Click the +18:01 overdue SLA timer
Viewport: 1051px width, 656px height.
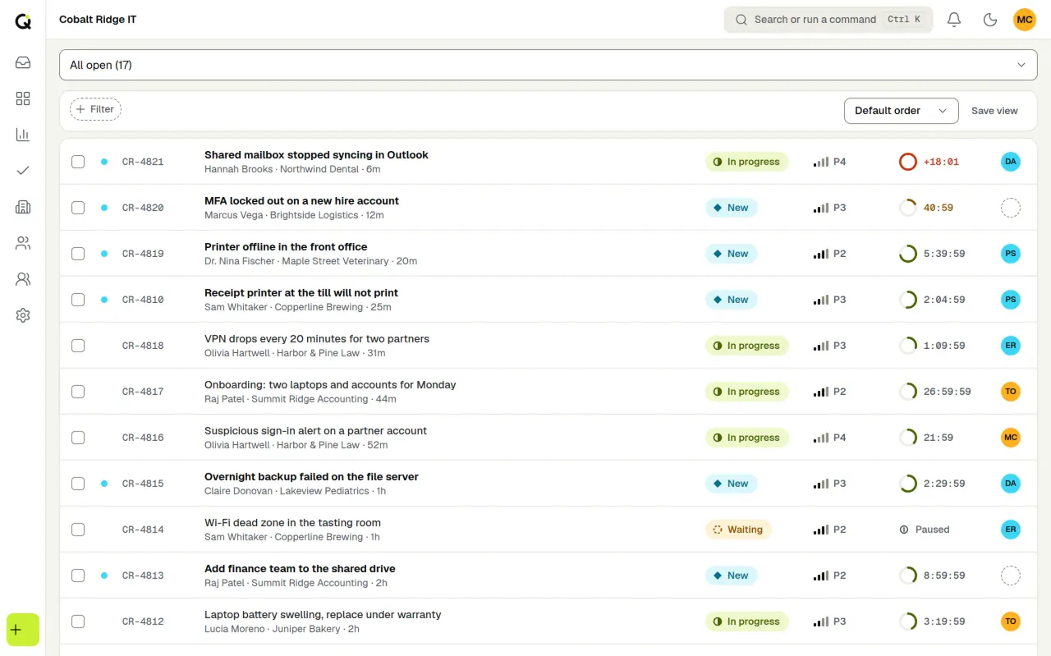[929, 162]
